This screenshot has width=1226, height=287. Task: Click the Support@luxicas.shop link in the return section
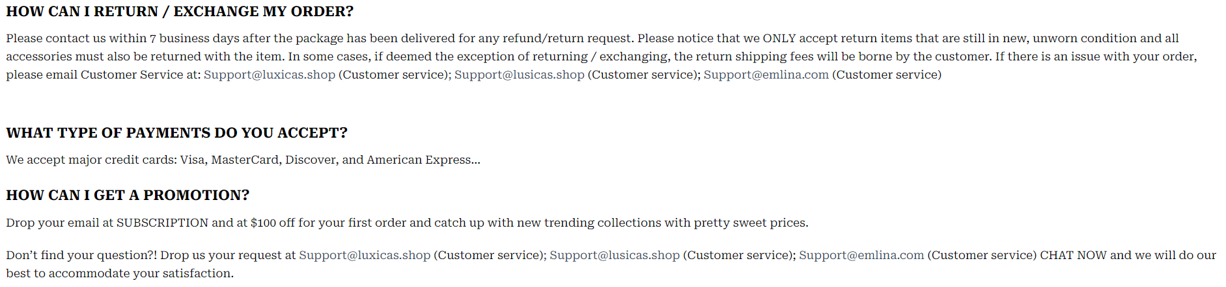tap(270, 75)
